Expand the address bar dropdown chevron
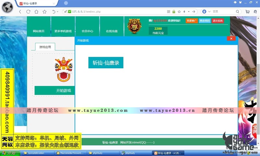 coord(189,12)
